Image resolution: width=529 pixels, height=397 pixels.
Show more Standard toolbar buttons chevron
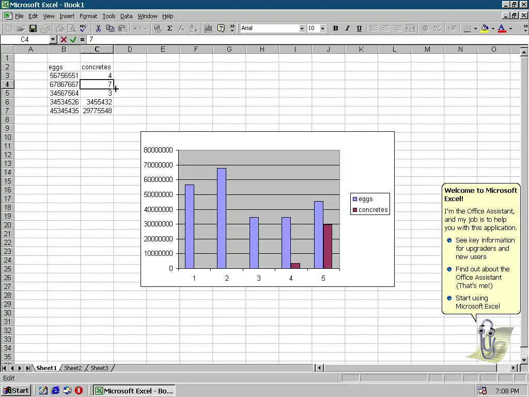click(x=232, y=28)
